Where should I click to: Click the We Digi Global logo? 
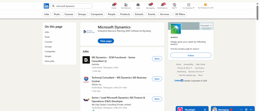point(86,100)
